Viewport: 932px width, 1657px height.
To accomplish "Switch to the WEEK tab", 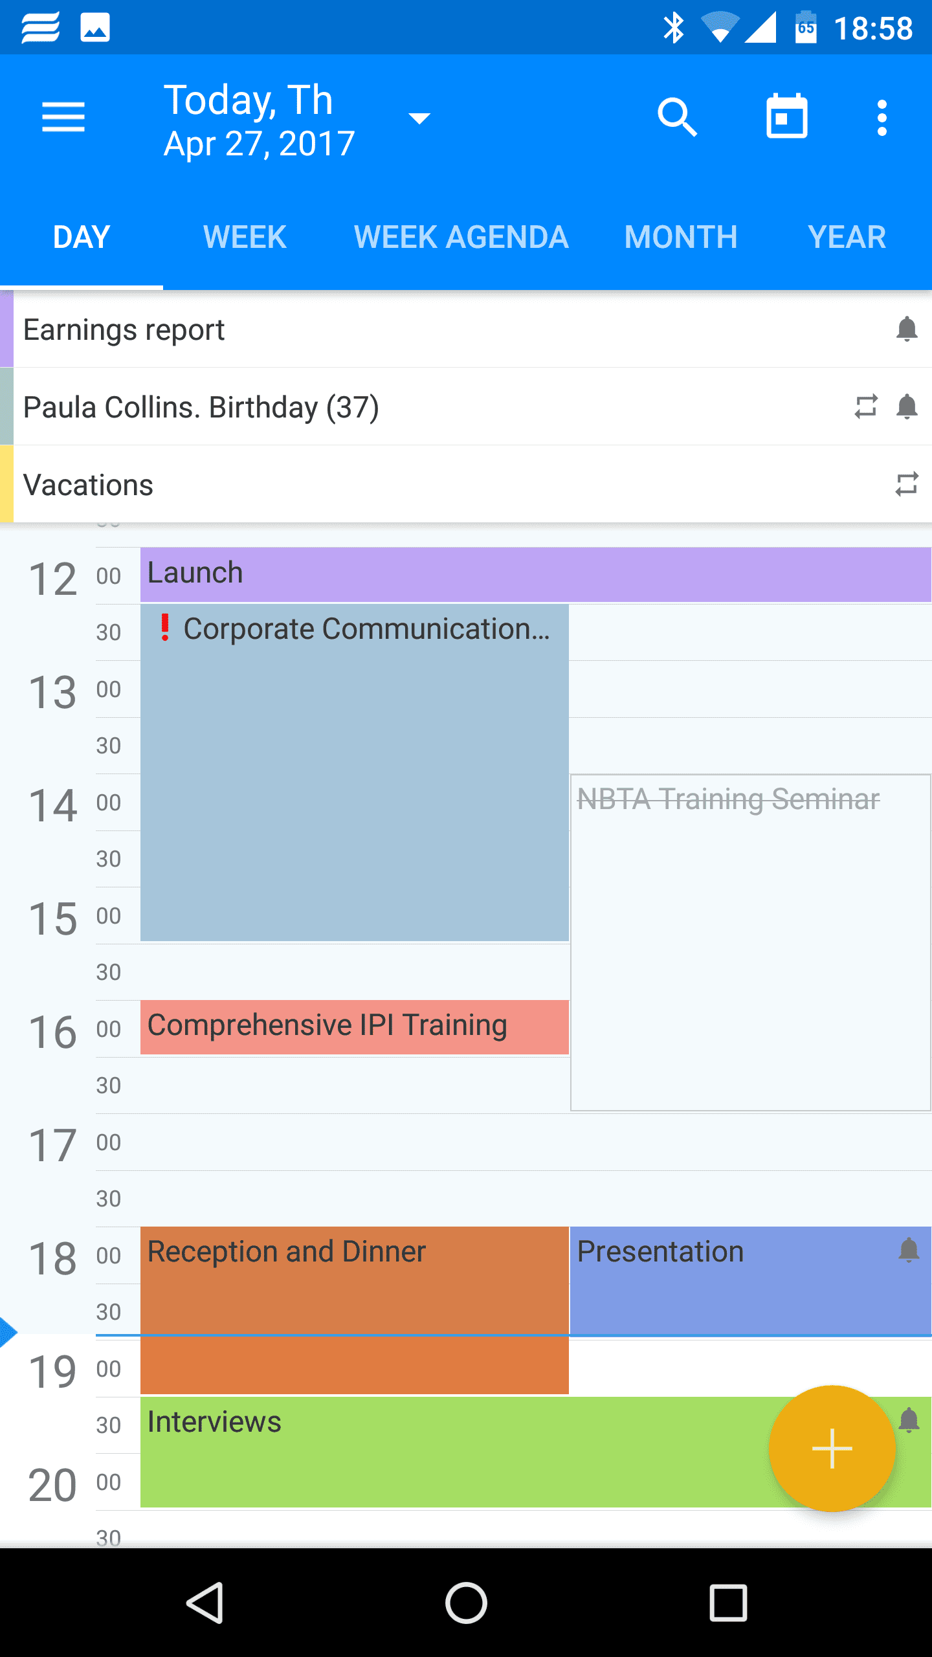I will point(245,237).
